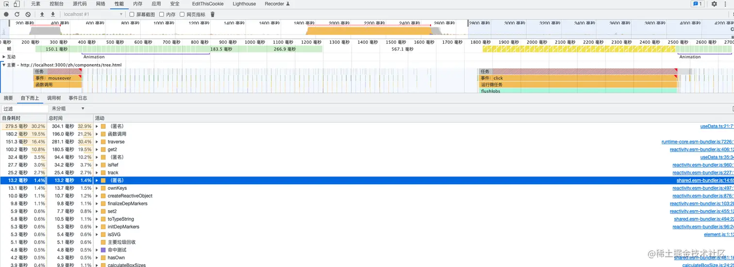Image resolution: width=734 pixels, height=267 pixels.
Task: Select the calculateBoxSizes row
Action: (367, 265)
